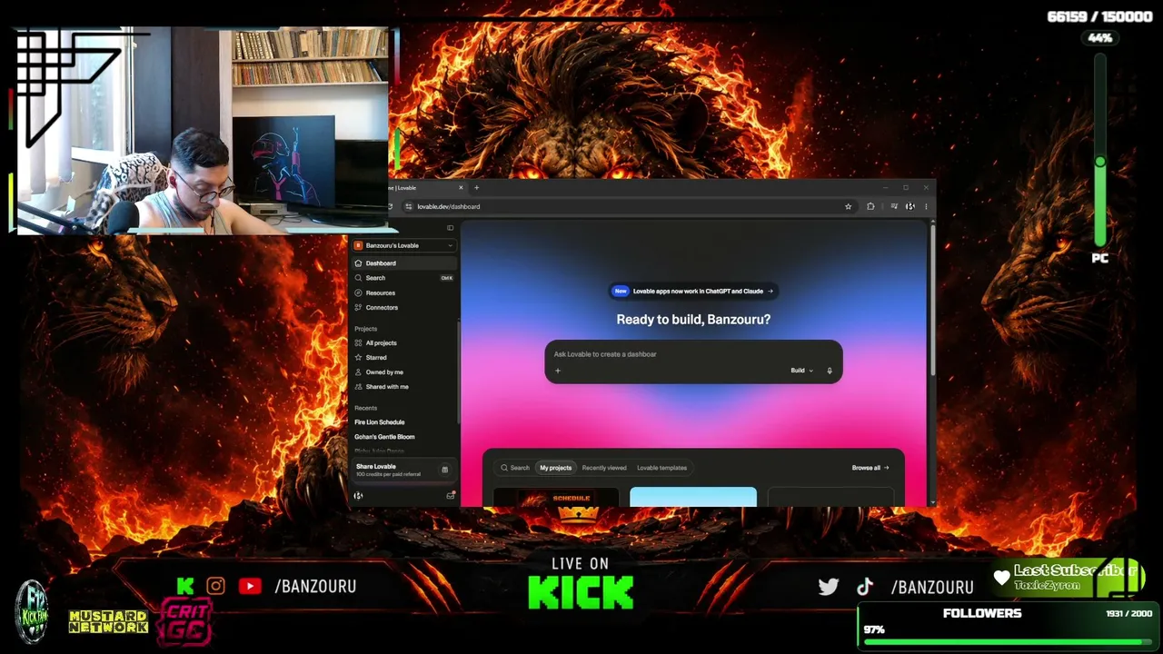Click the Recents section label
Viewport: 1163px width, 654px height.
click(366, 408)
